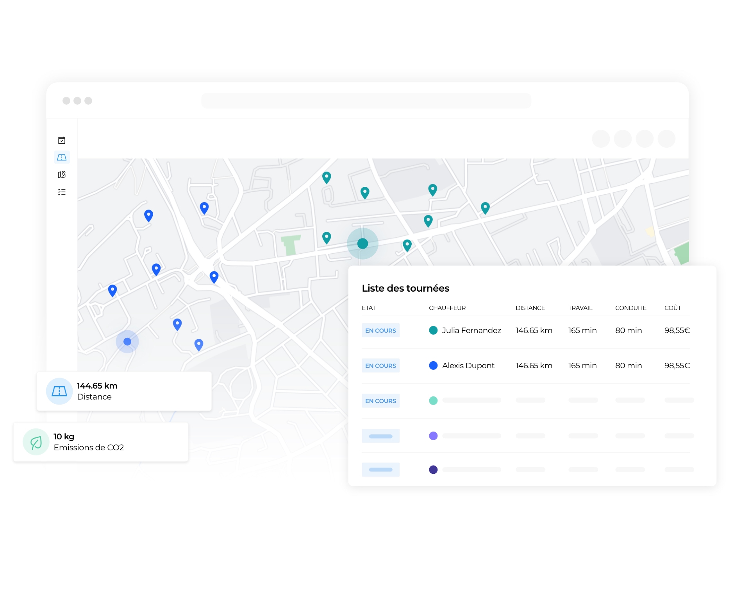This screenshot has height=602, width=741.
Task: Select Alexis Dupont's blue color dot
Action: 433,365
